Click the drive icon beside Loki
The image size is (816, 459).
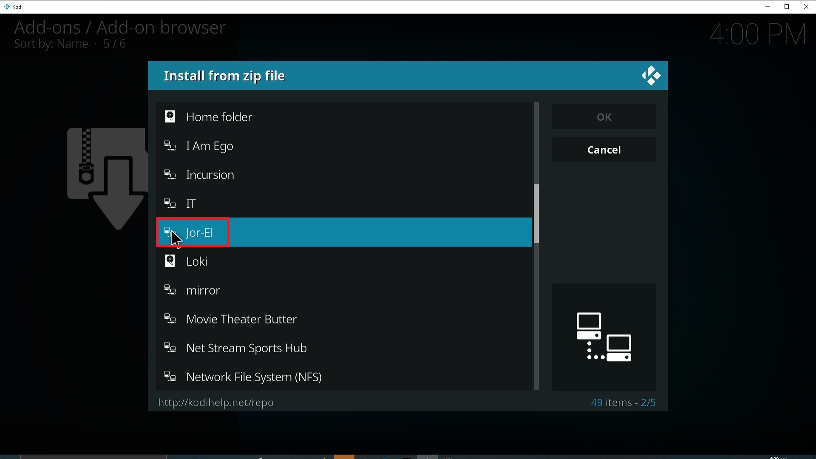(x=170, y=261)
